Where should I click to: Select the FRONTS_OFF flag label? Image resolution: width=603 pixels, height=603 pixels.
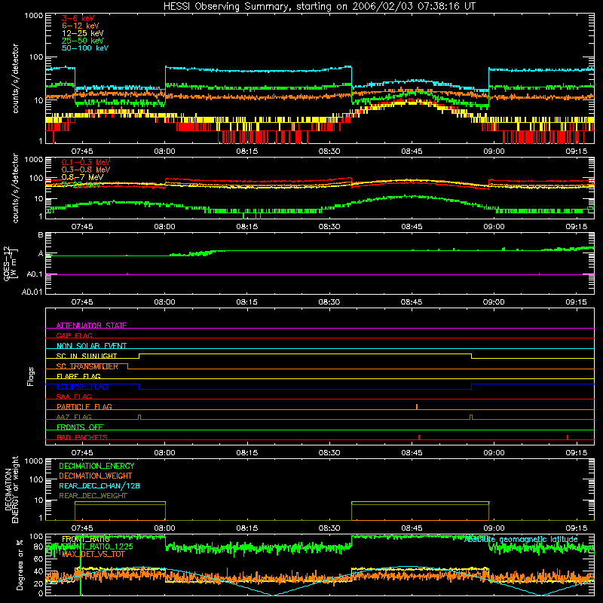coord(80,427)
